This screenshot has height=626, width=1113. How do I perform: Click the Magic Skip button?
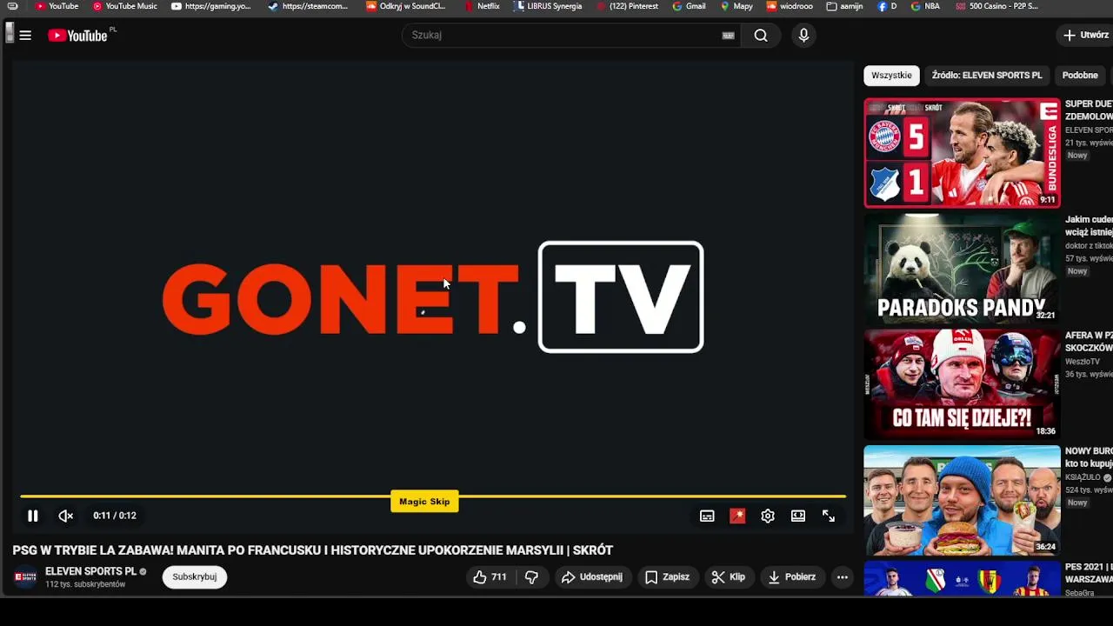(x=424, y=502)
